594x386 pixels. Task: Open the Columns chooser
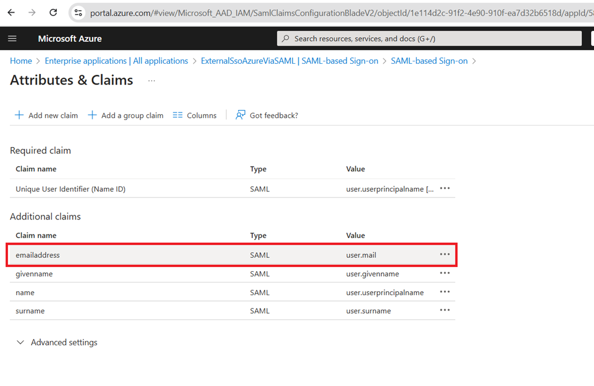195,115
